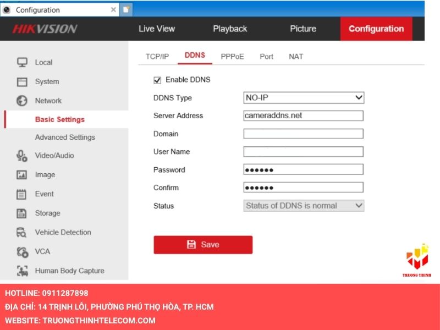This screenshot has height=330, width=440.
Task: Uncheck the Enable DDNS checkbox
Action: pos(157,80)
